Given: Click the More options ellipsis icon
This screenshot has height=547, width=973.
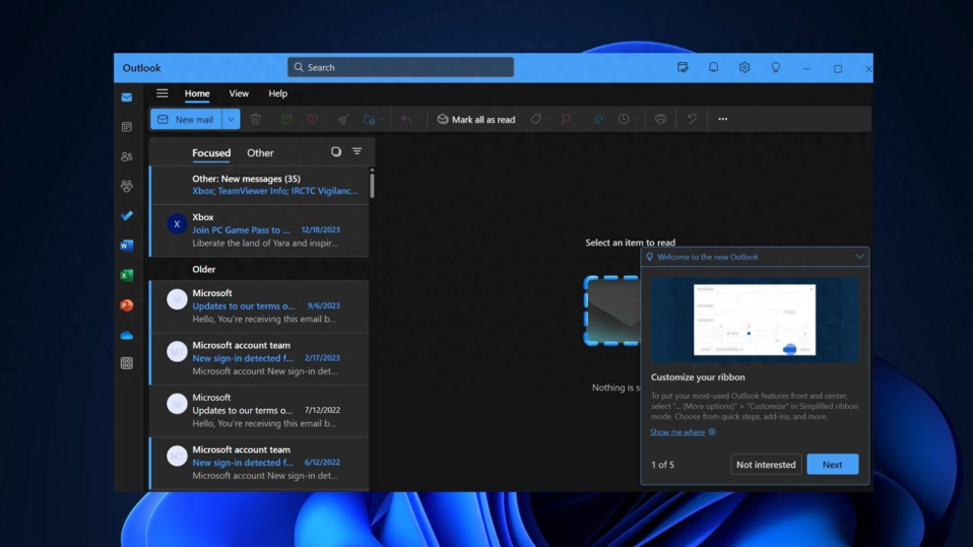Looking at the screenshot, I should point(722,119).
